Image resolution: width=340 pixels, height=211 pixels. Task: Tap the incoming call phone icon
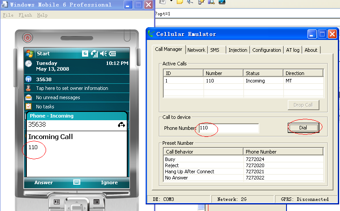[x=122, y=125]
